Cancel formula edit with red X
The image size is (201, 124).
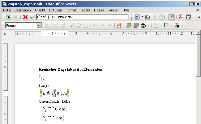tap(25, 17)
